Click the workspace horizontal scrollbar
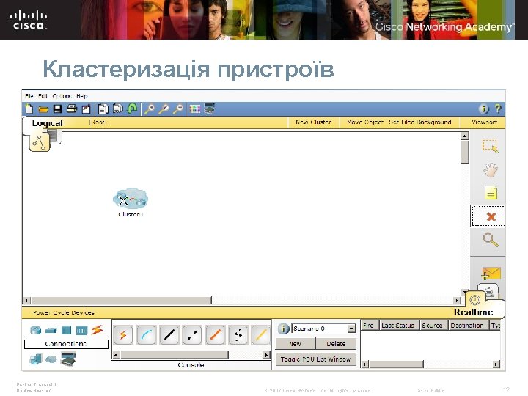The height and width of the screenshot is (396, 528). coord(121,301)
